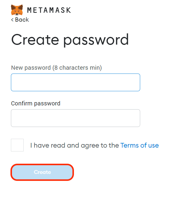The height and width of the screenshot is (199, 180).
Task: Focus the New password input field
Action: 76,82
